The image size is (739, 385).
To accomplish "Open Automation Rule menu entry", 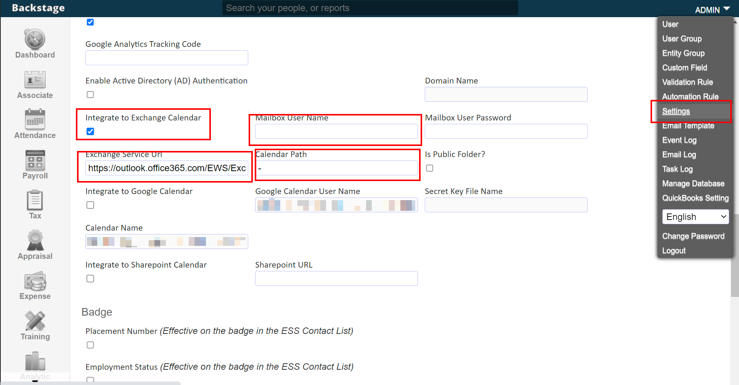I will click(690, 97).
